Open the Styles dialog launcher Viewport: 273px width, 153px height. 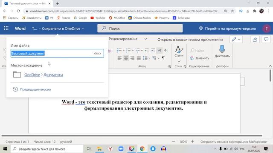click(185, 66)
